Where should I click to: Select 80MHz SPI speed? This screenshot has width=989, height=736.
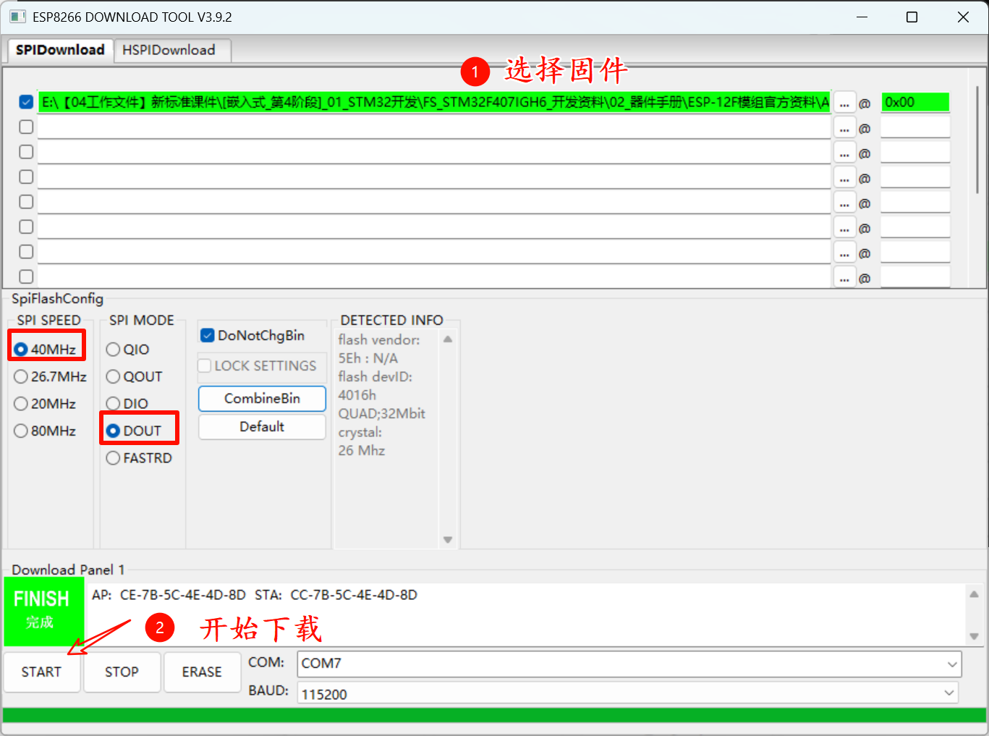46,431
